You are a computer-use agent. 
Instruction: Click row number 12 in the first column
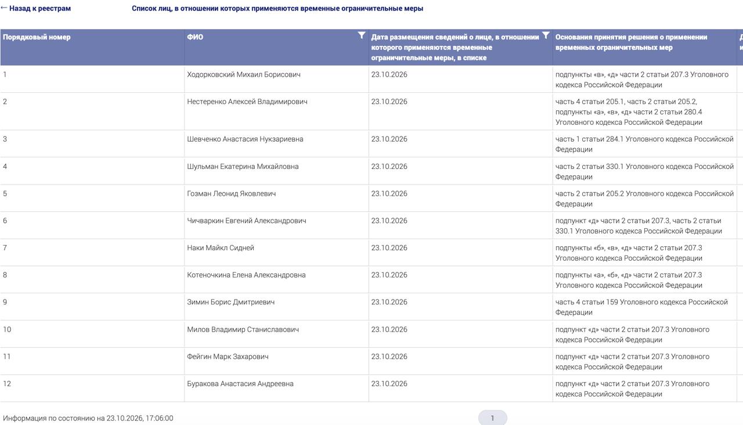[x=7, y=384]
